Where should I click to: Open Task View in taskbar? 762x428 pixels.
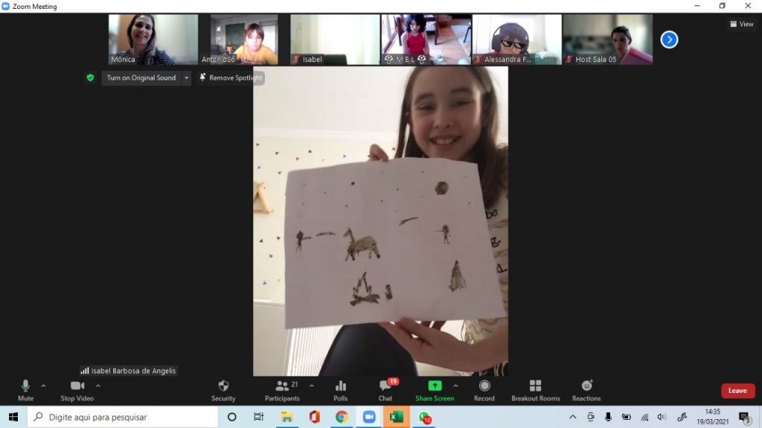coord(258,418)
